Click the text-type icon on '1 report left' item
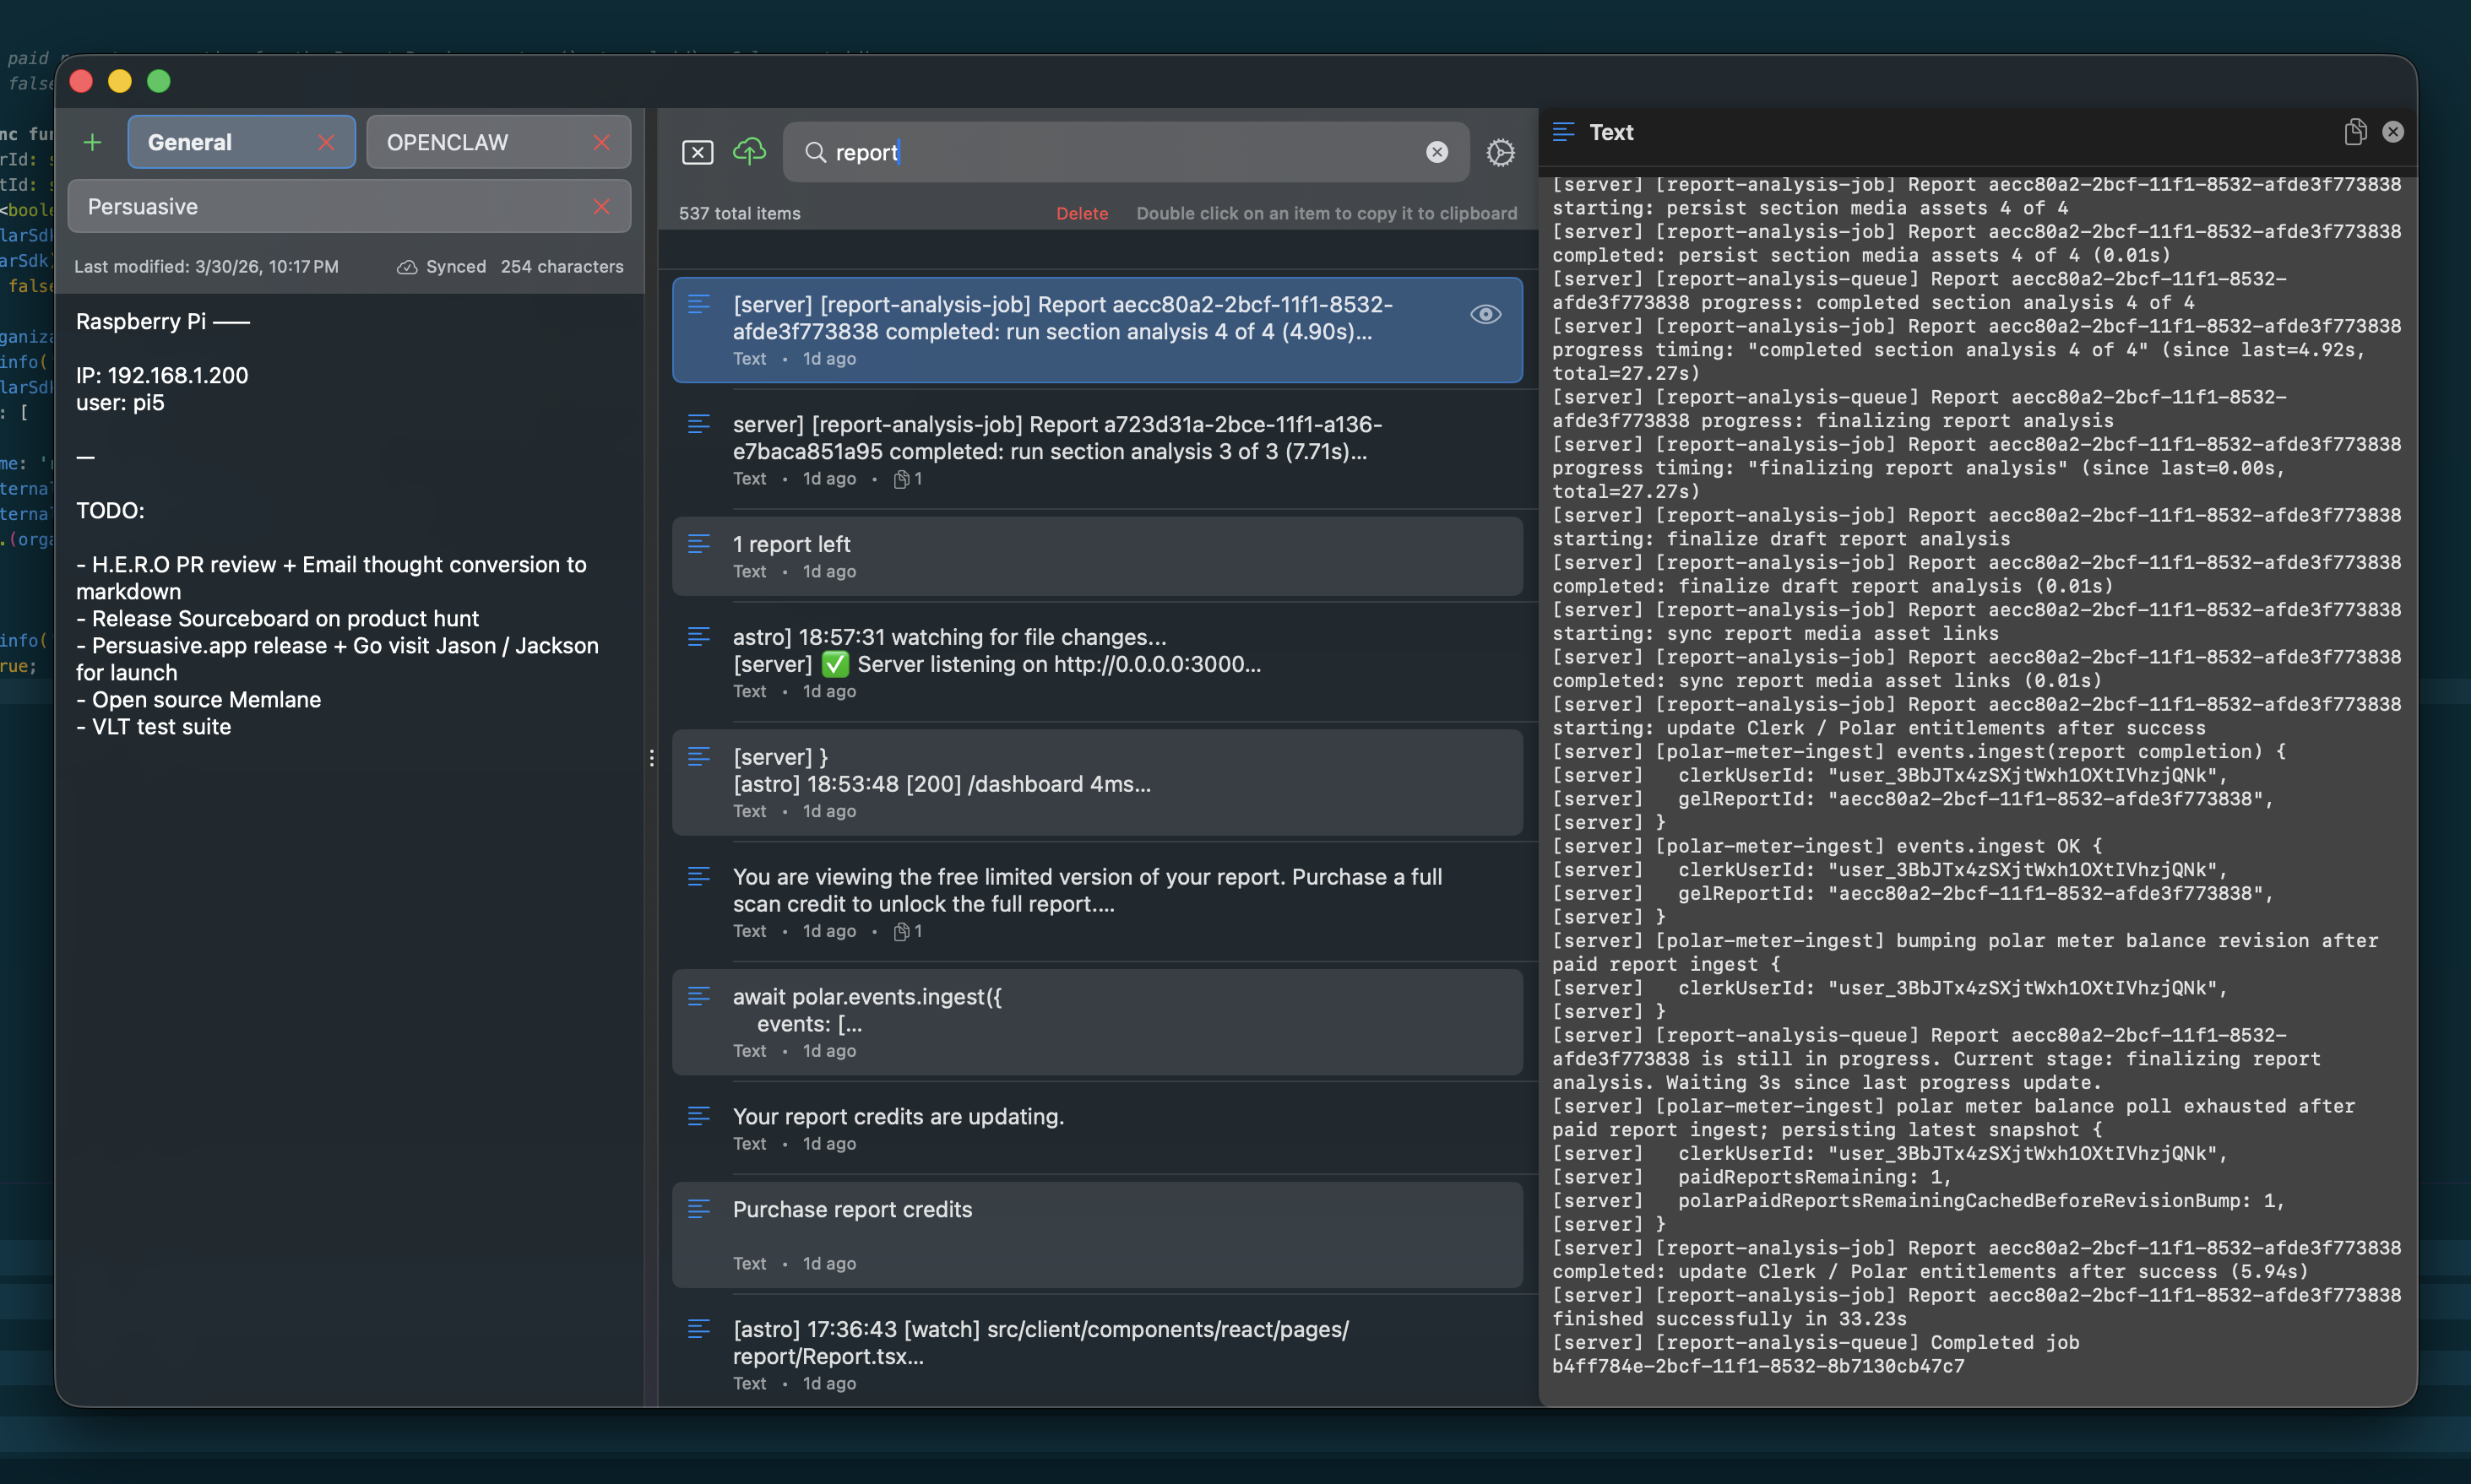The image size is (2471, 1484). point(699,544)
